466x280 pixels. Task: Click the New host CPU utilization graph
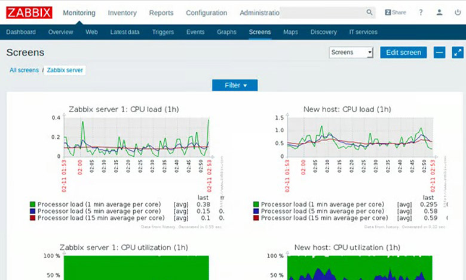[x=360, y=267]
